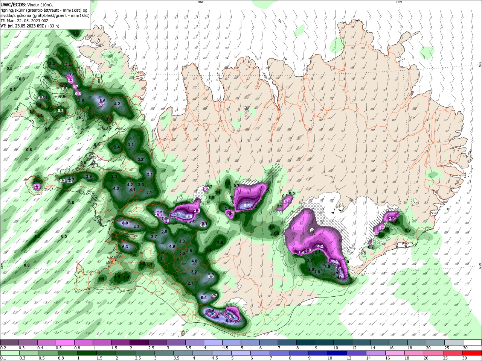Pick the light periwinkle 4–4.5 snow swatch
Screen dimensions: 482x361
(x=212, y=342)
